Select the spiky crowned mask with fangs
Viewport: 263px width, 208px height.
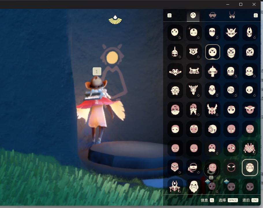tap(231, 33)
